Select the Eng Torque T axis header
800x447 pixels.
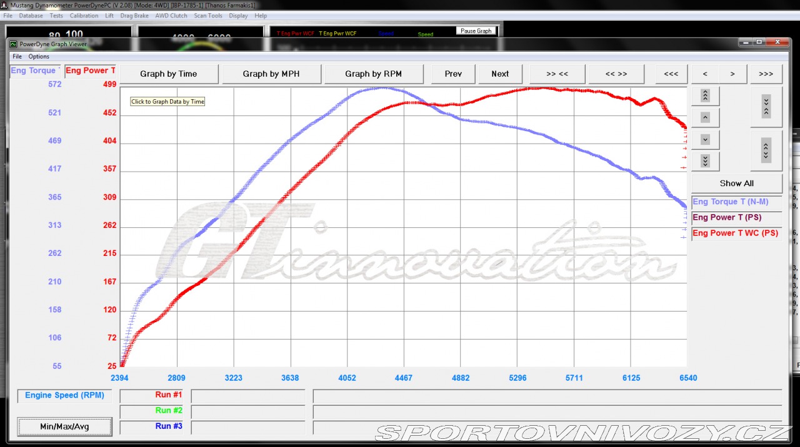click(36, 71)
